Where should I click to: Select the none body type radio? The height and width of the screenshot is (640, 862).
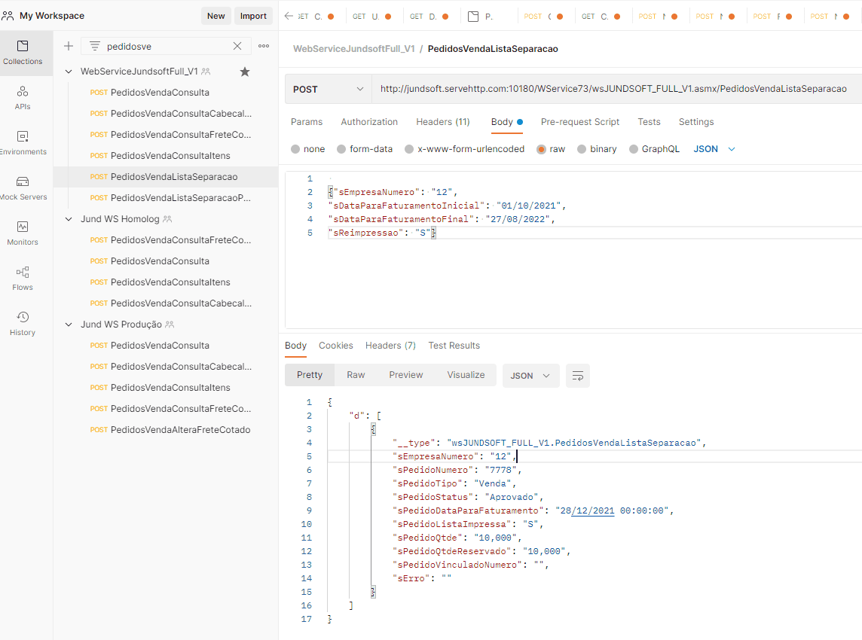pyautogui.click(x=295, y=149)
